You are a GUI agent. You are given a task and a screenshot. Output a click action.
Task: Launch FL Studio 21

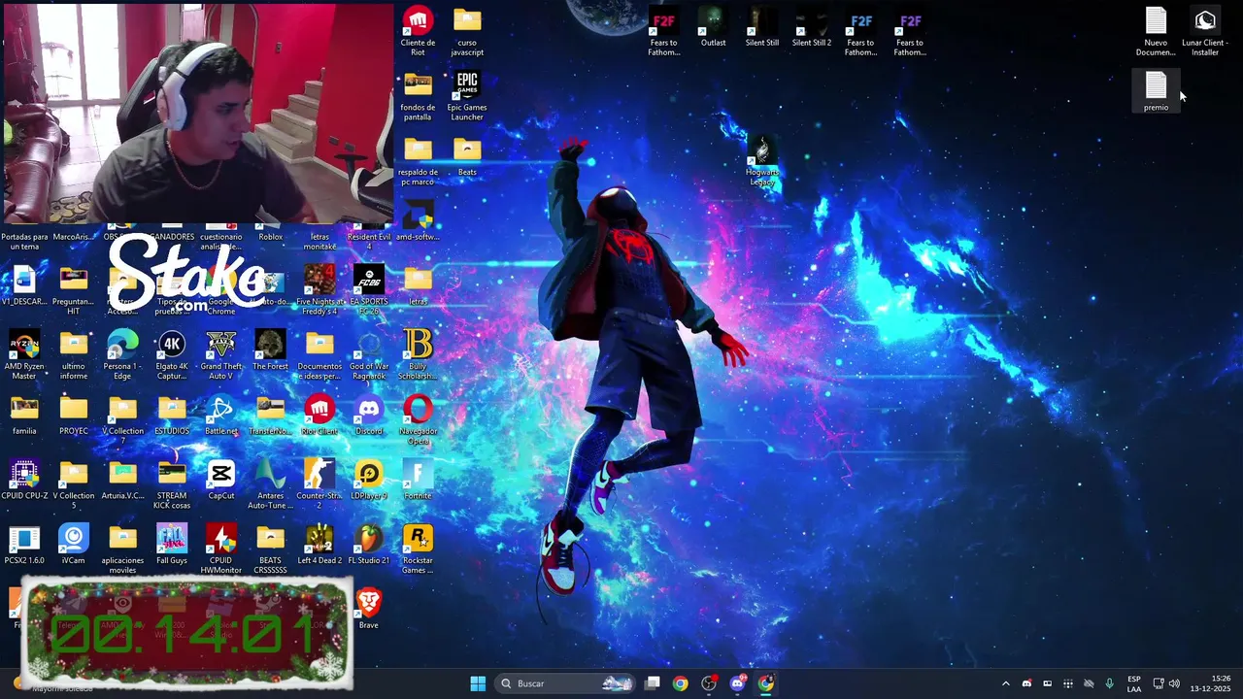tap(369, 546)
